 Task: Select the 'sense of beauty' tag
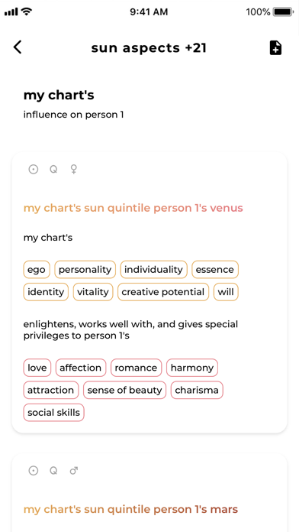[124, 390]
